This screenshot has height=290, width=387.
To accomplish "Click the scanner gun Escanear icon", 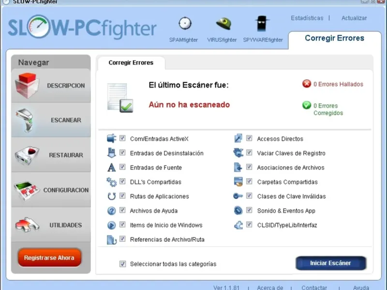I will click(26, 120).
